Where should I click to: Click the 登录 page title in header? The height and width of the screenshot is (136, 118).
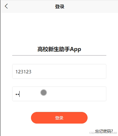tap(60, 7)
